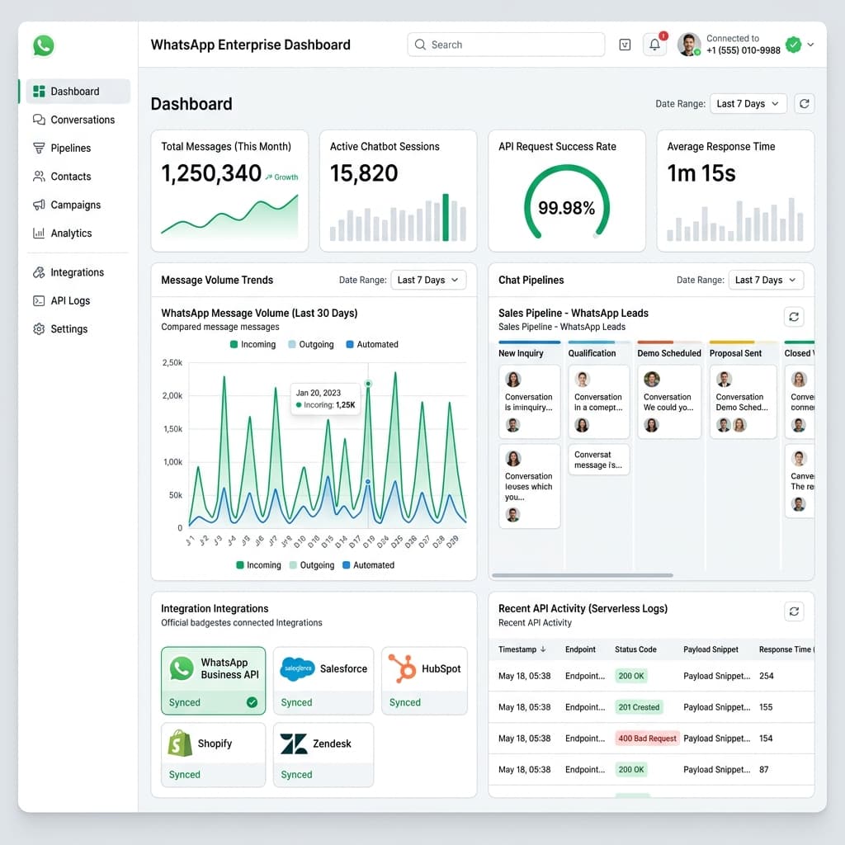Viewport: 845px width, 845px height.
Task: Refresh the Recent API Activity logs
Action: coord(794,611)
